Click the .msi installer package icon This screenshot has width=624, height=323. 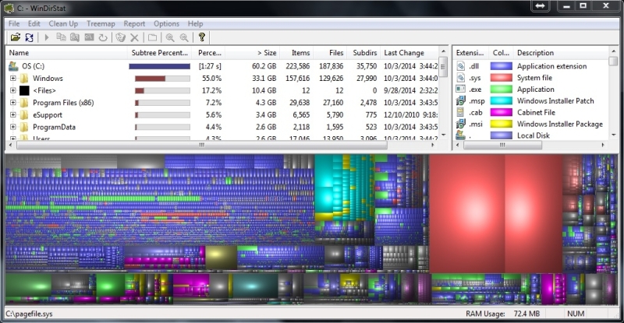pos(460,124)
